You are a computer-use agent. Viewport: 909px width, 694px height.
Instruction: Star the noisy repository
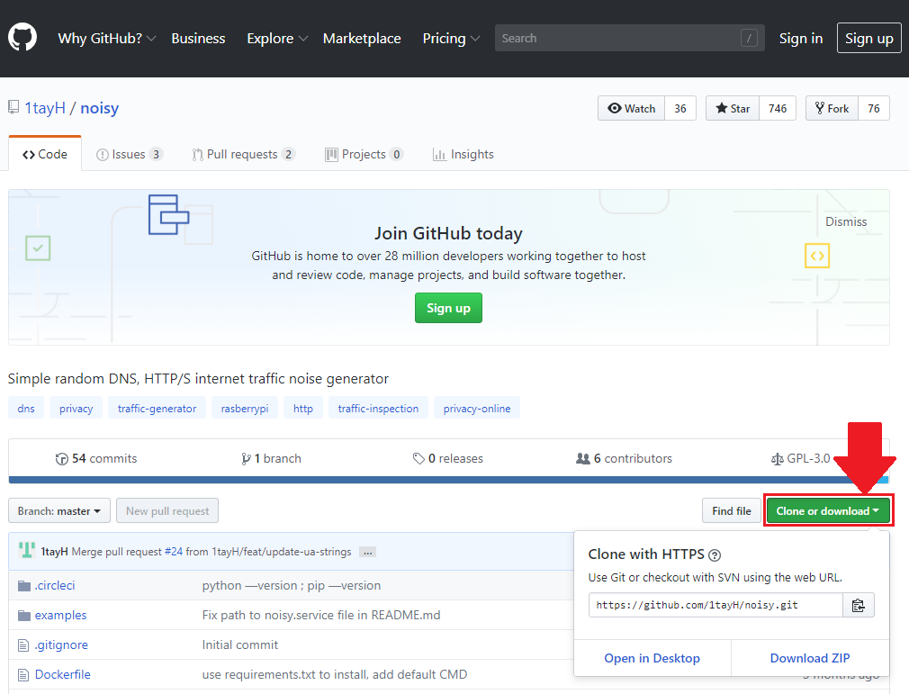[733, 108]
